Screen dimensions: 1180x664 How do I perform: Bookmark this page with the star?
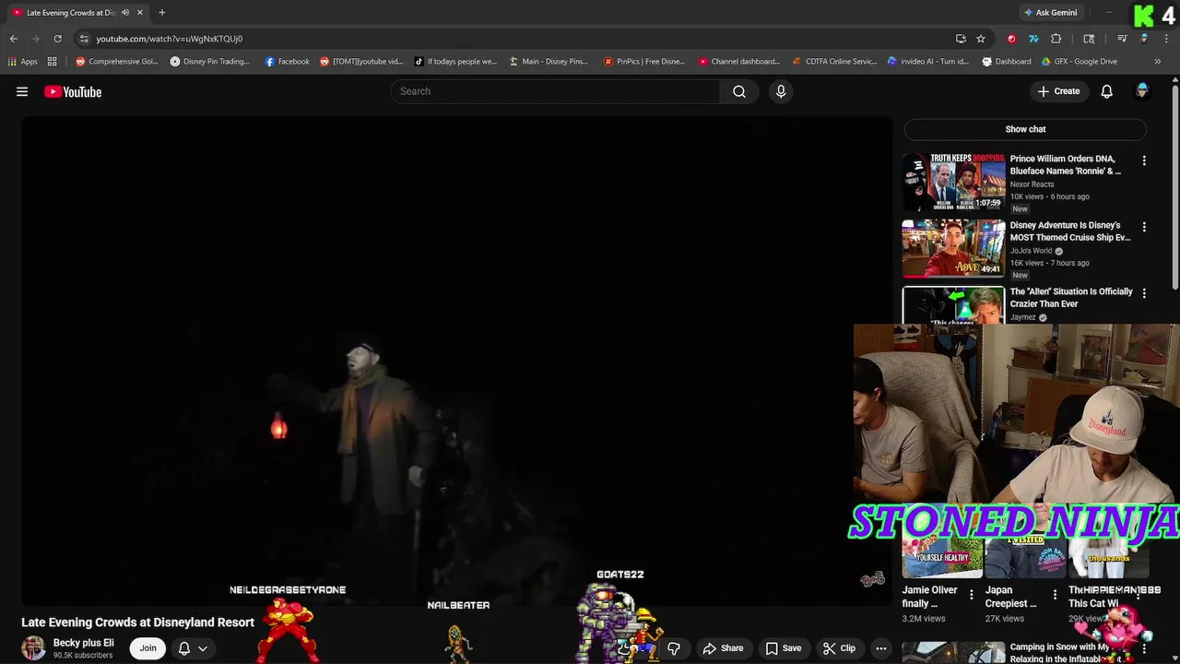981,39
